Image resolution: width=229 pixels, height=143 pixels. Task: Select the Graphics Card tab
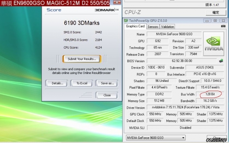pos(135,26)
